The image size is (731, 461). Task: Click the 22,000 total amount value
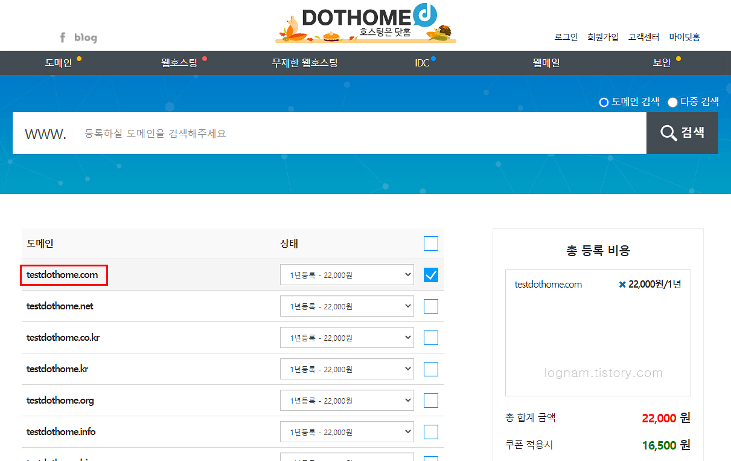pos(659,418)
